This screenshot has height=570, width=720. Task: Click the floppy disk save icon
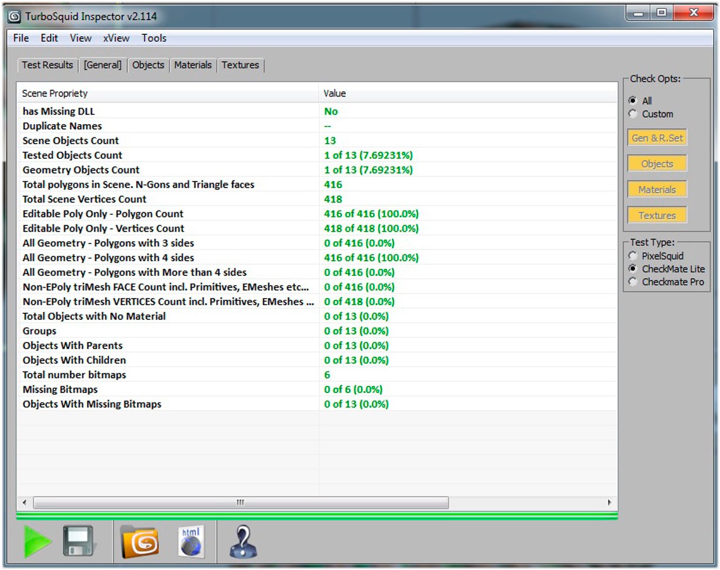coord(78,541)
